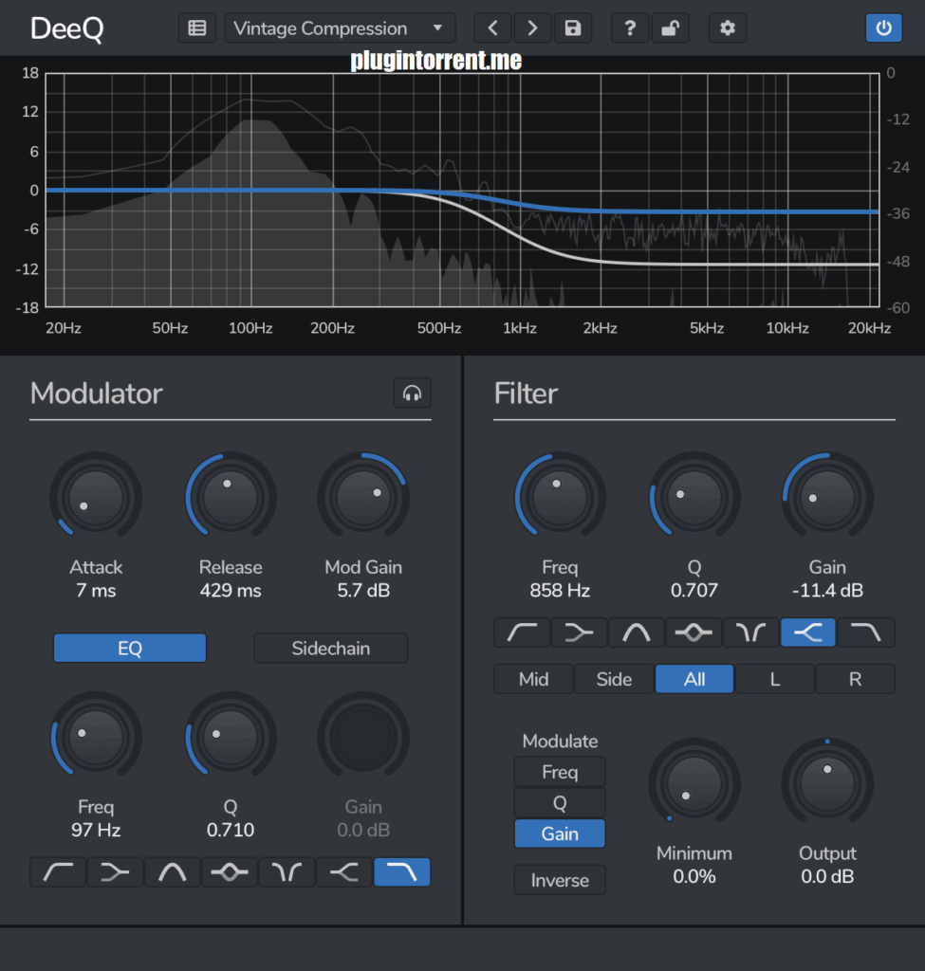This screenshot has width=925, height=971.
Task: Enable Modulate Freq option
Action: pyautogui.click(x=560, y=772)
